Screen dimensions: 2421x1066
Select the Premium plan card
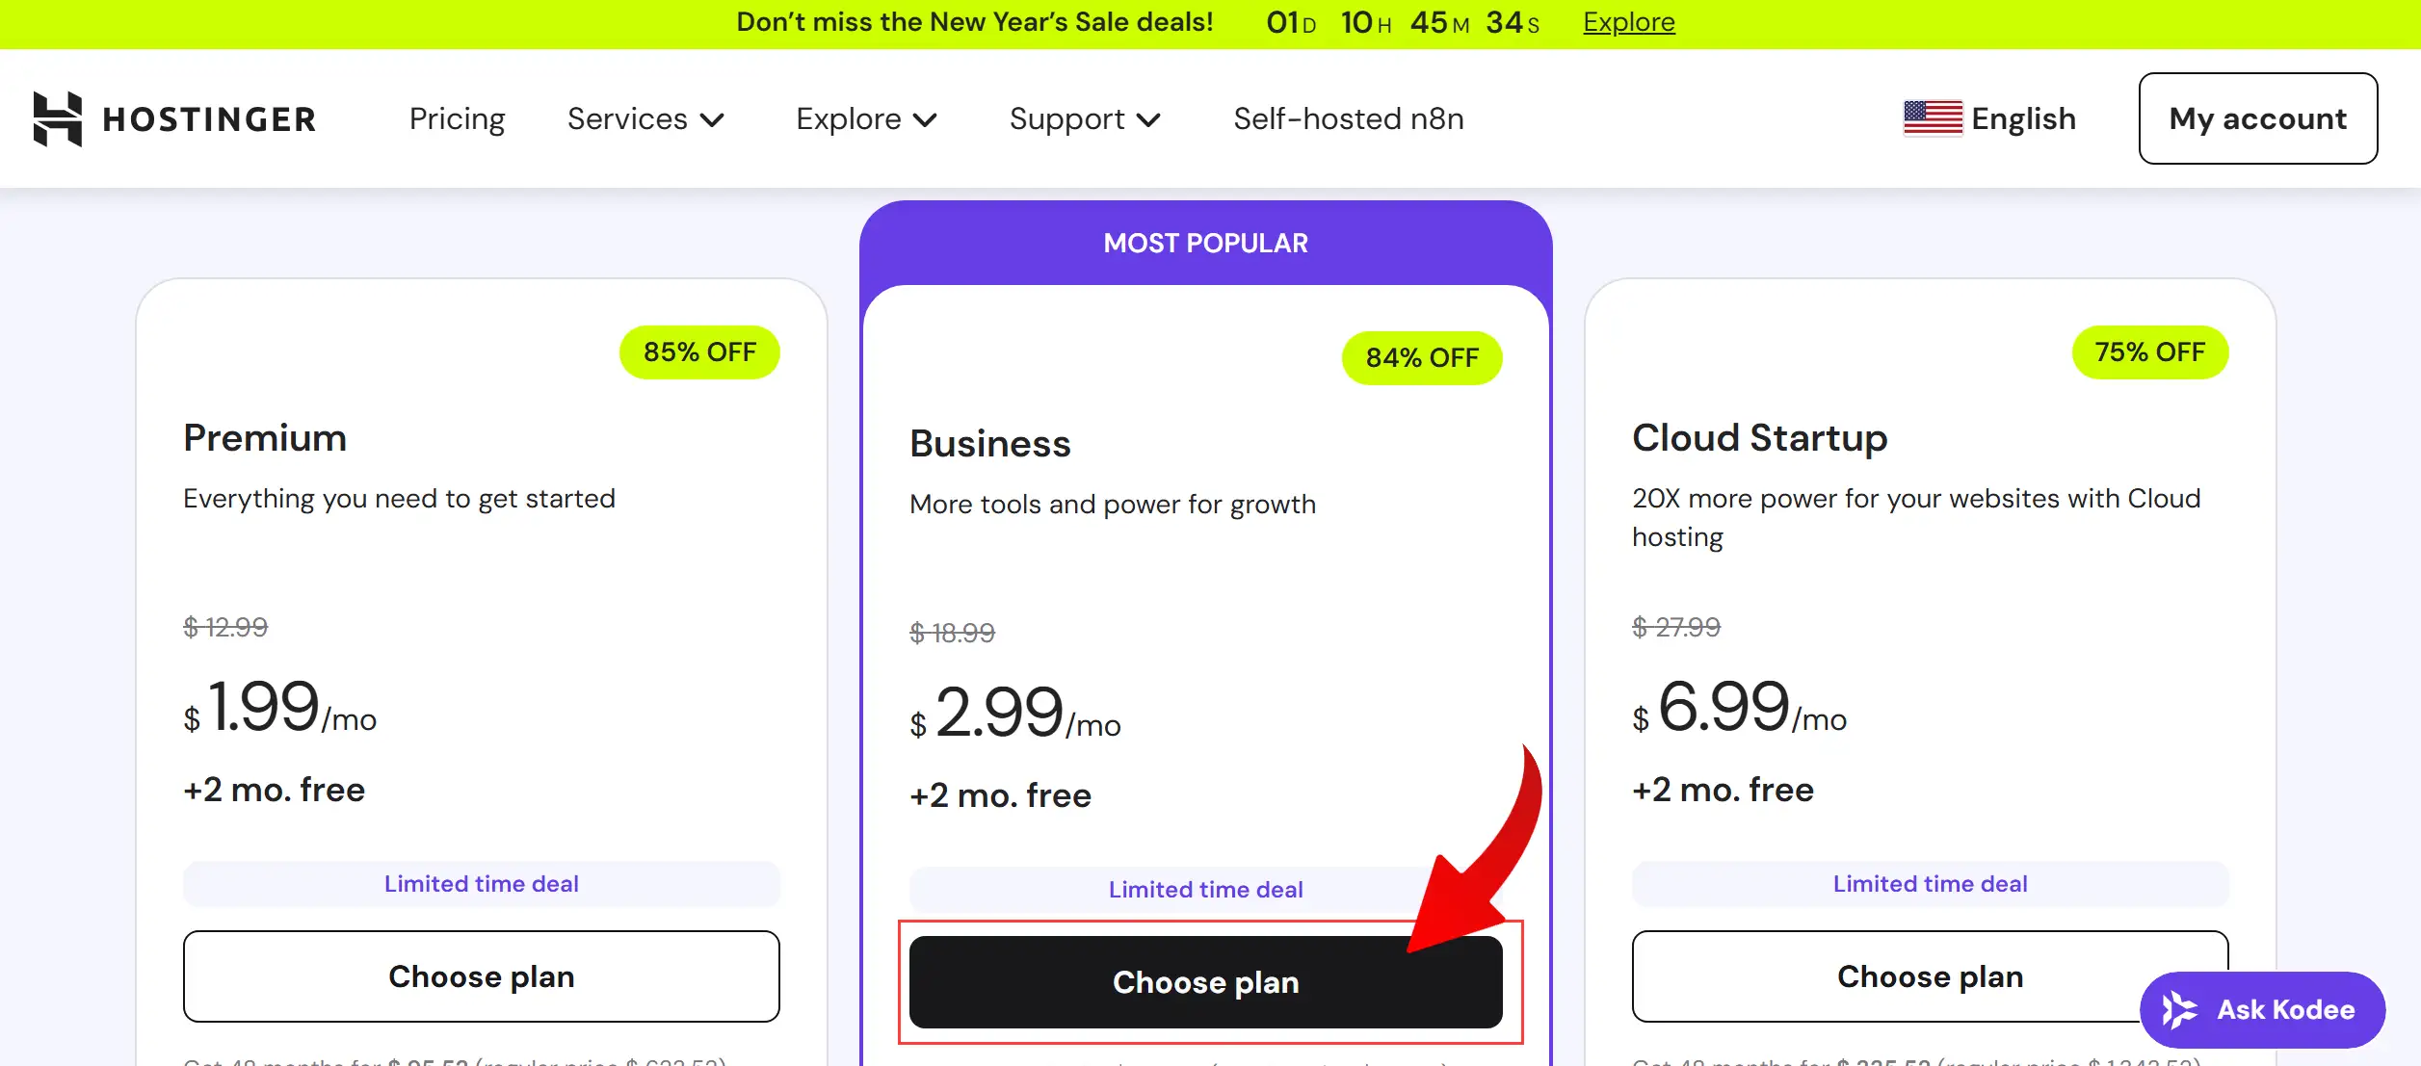481,578
